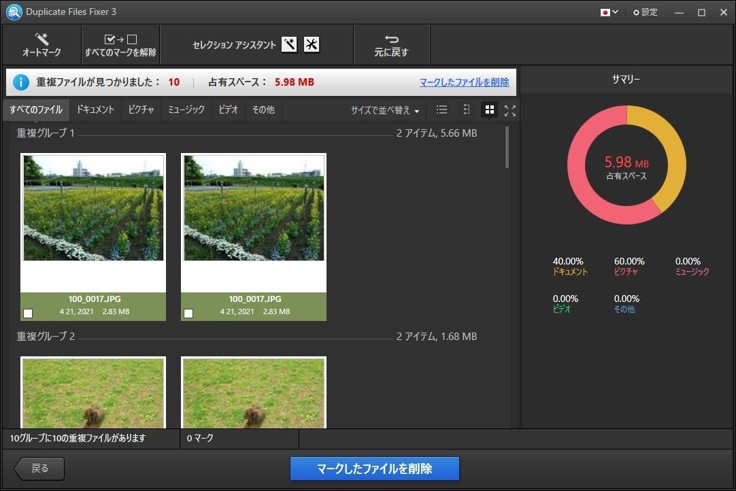Image resolution: width=736 pixels, height=491 pixels.
Task: Click 40.00% ドキュメント legend entry
Action: click(570, 266)
